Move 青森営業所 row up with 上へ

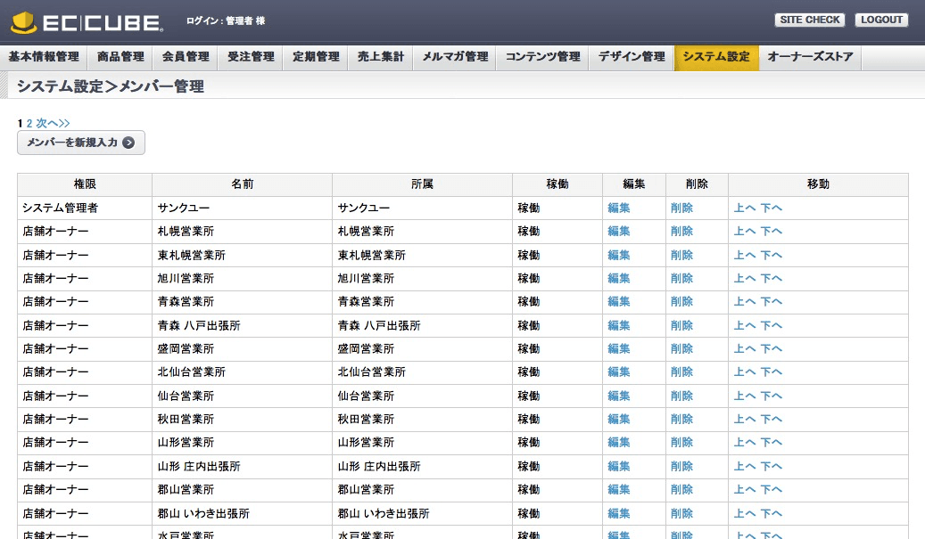pyautogui.click(x=744, y=302)
